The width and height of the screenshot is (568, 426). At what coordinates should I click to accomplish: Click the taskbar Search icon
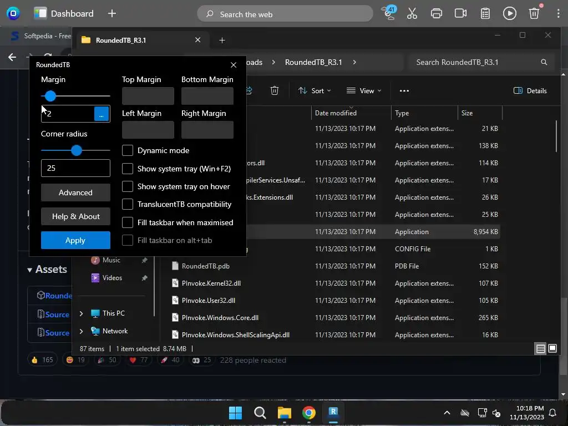click(x=260, y=413)
